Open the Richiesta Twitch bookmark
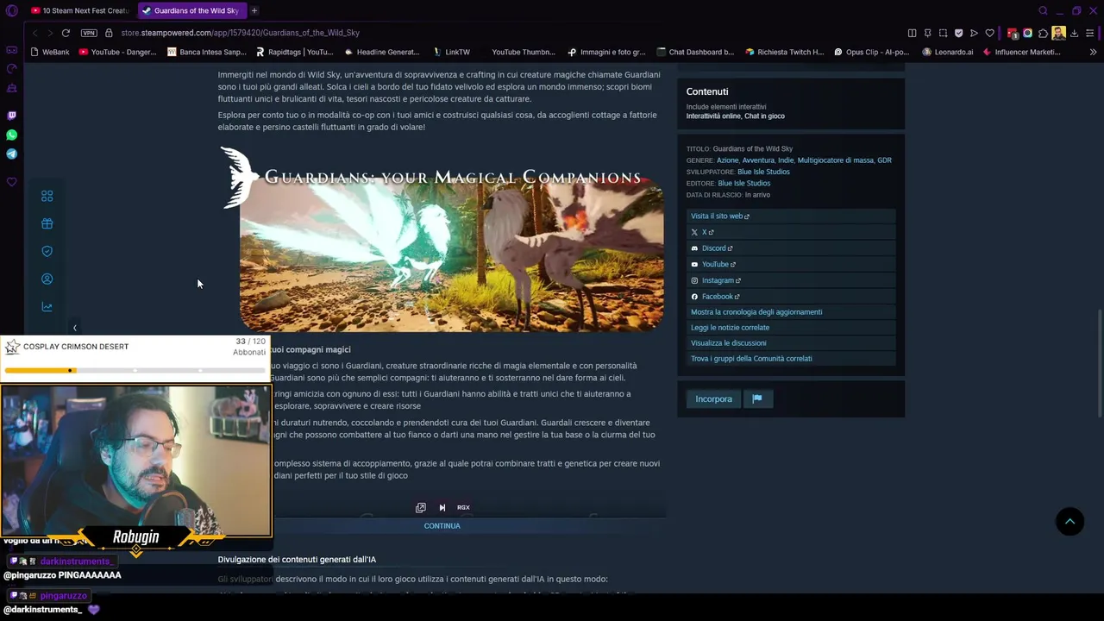 pos(784,52)
